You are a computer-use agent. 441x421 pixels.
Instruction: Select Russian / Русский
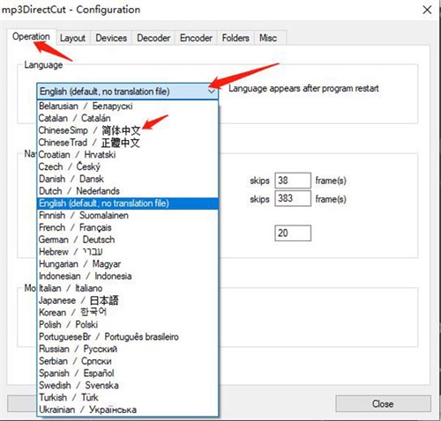point(128,349)
